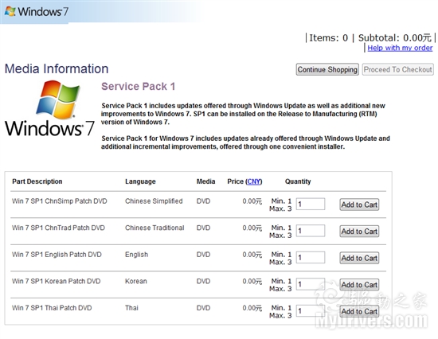The height and width of the screenshot is (339, 438).
Task: Click the Continue Shopping button
Action: 327,69
